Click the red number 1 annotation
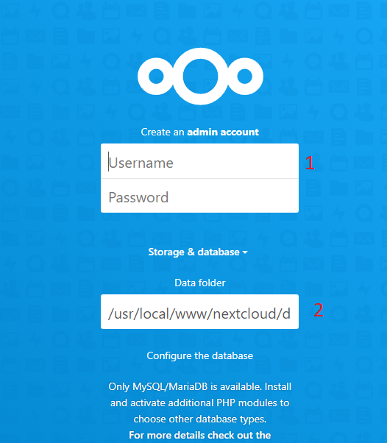Viewport: 387px width, 443px height. [x=310, y=163]
